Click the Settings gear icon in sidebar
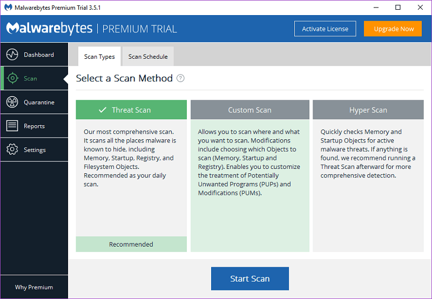The height and width of the screenshot is (299, 432). tap(12, 149)
